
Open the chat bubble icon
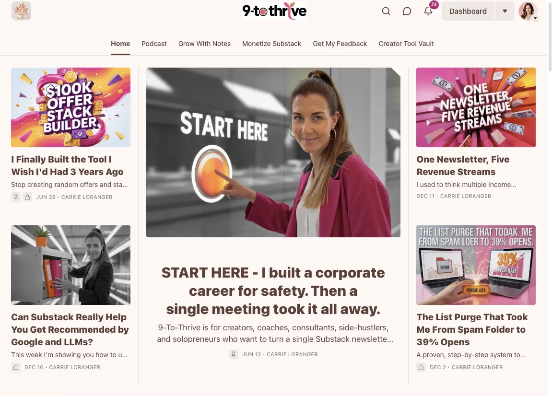(407, 11)
